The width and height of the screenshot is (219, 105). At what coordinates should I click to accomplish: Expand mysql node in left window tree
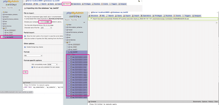[x=2, y=17]
